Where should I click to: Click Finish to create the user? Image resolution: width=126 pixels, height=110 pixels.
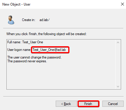coord(88,104)
